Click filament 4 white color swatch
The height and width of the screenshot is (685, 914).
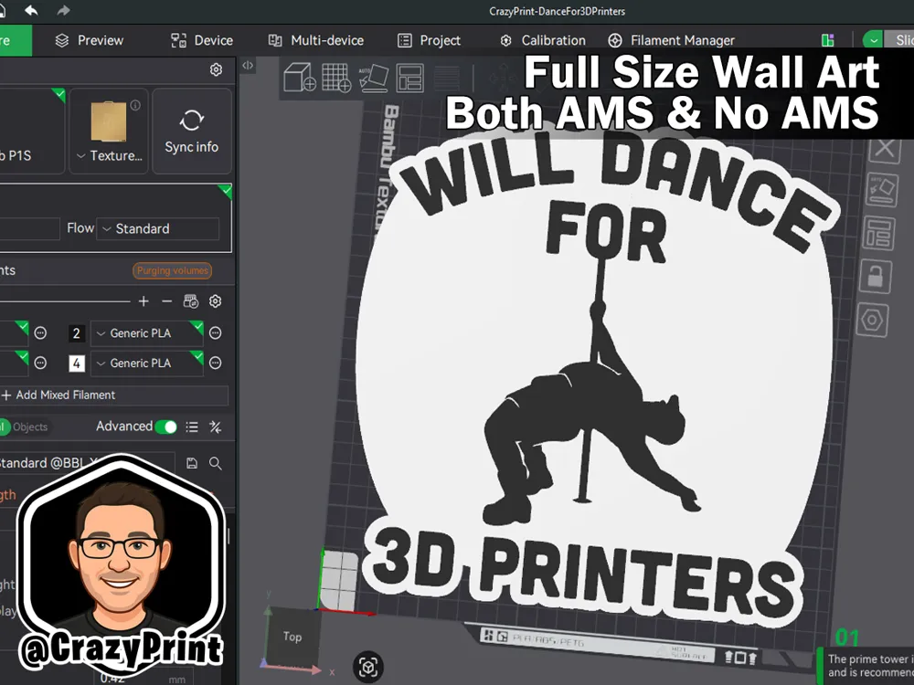(x=77, y=364)
